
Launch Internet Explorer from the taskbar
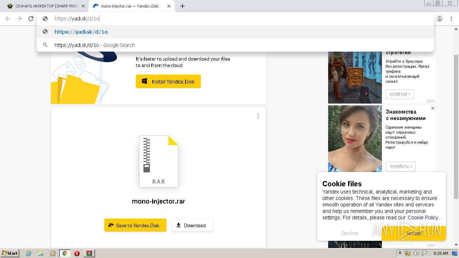coord(29,253)
